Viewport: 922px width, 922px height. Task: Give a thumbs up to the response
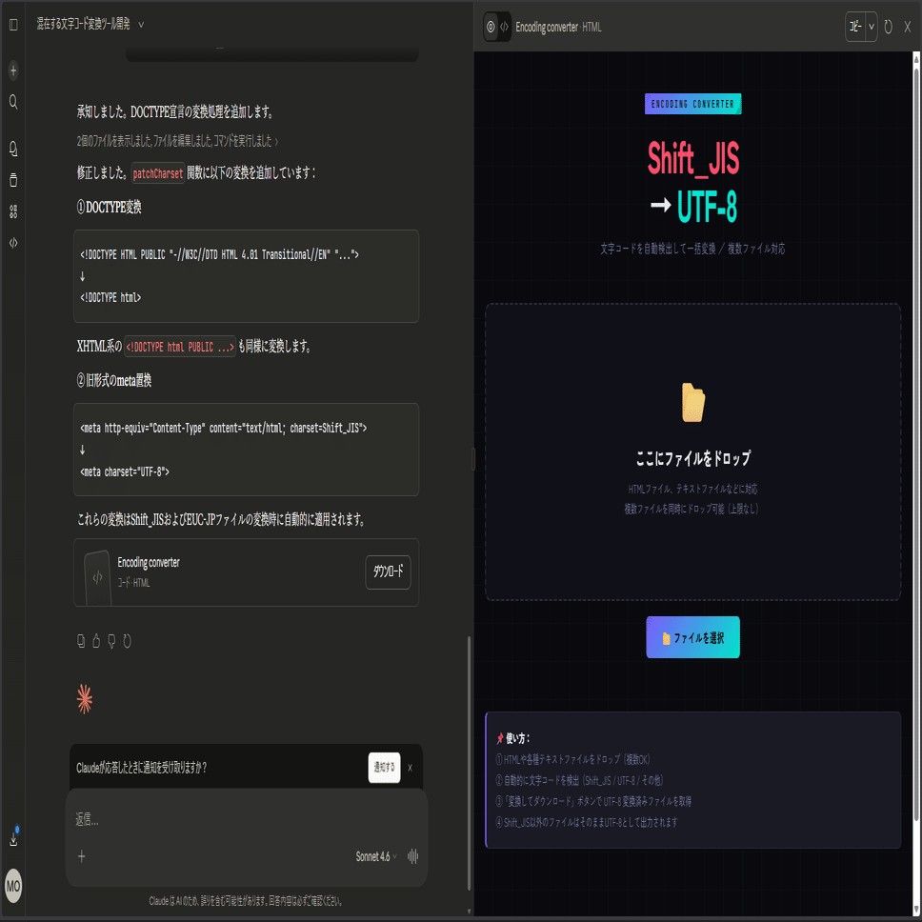click(95, 641)
